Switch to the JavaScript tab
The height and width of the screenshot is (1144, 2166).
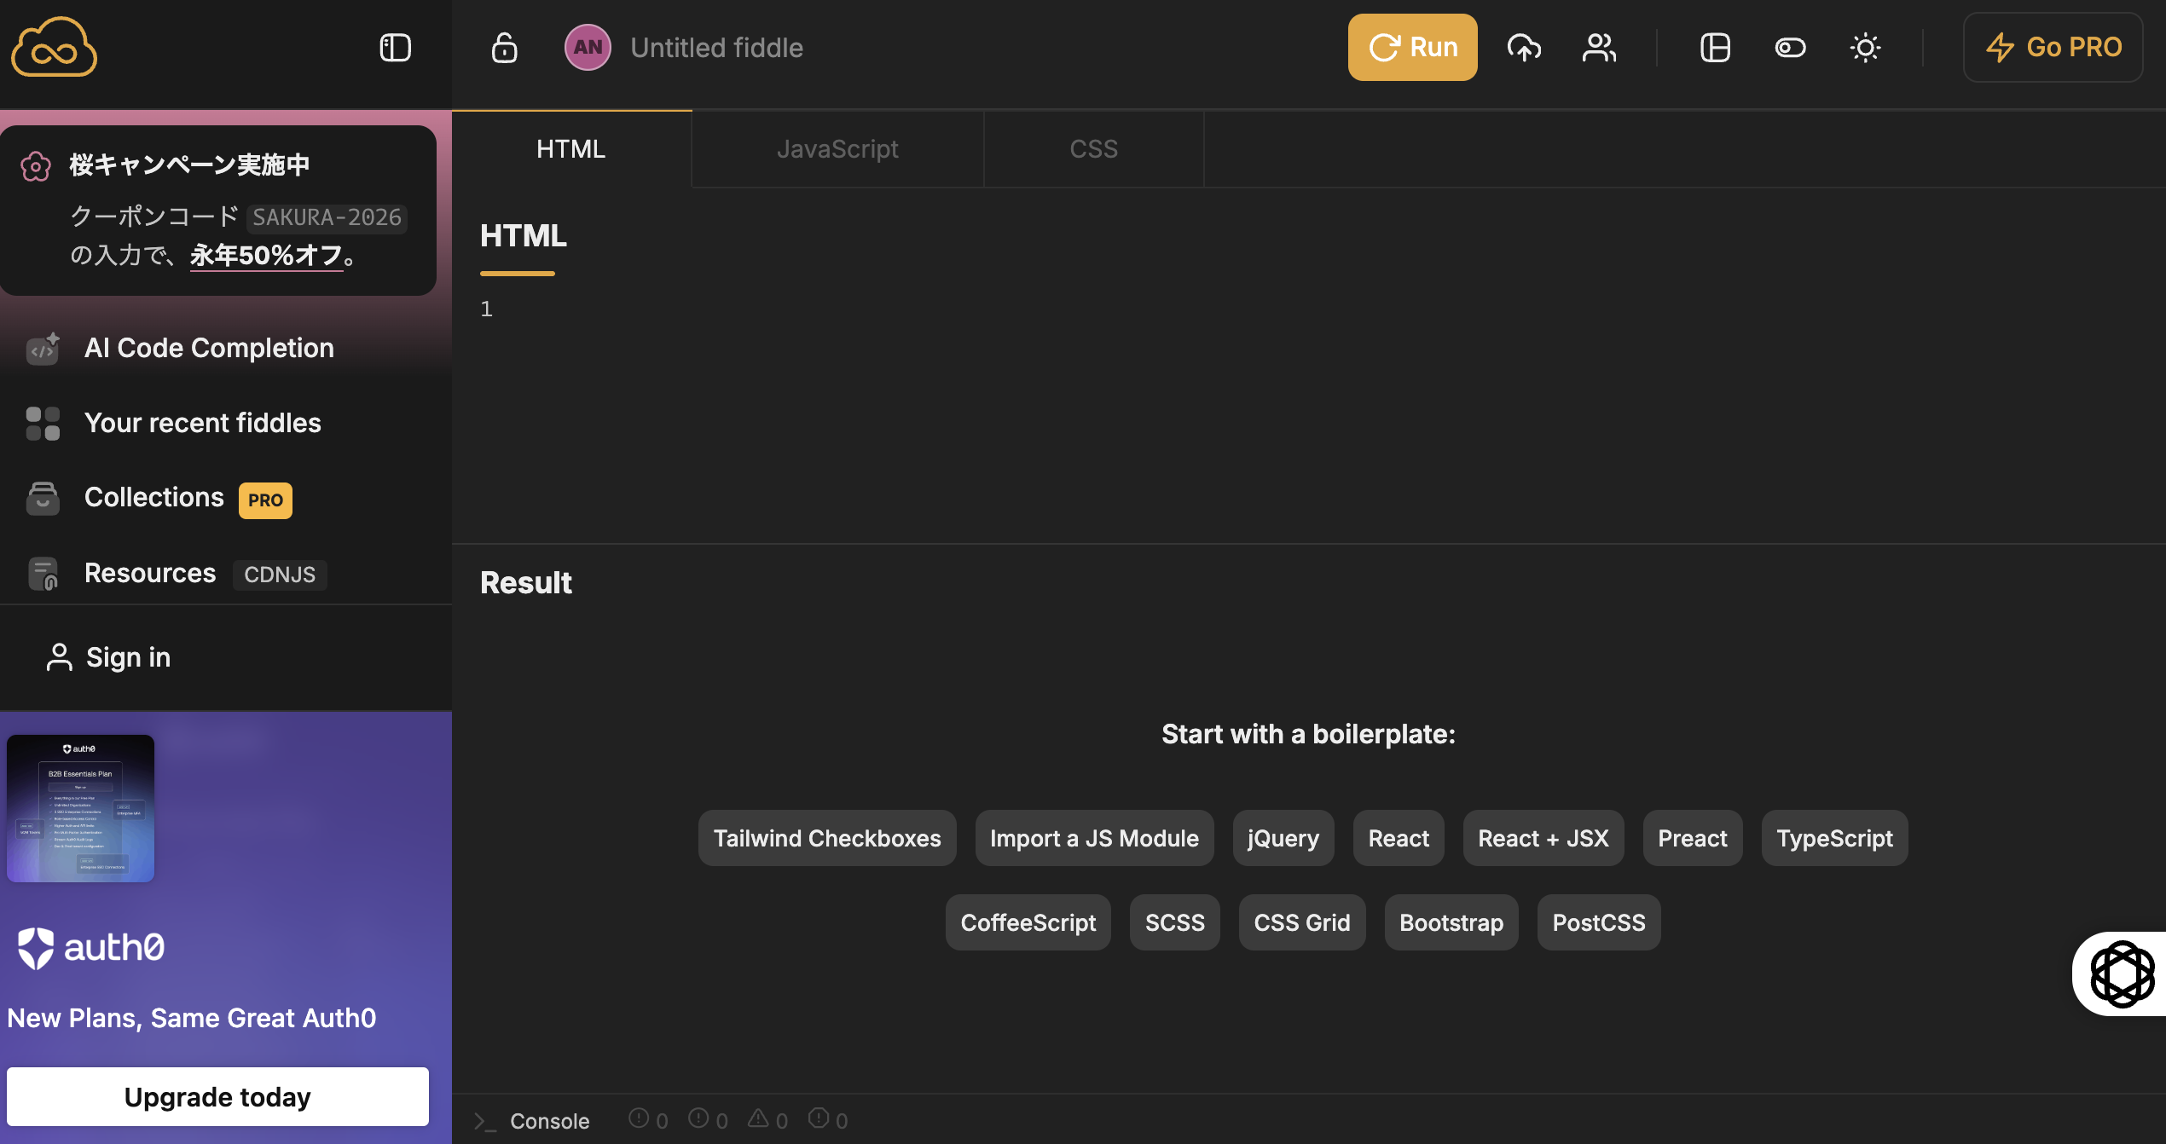pyautogui.click(x=837, y=149)
